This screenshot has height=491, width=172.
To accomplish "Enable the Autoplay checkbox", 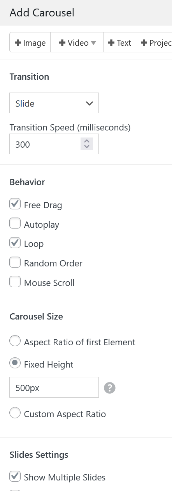I will 15,223.
